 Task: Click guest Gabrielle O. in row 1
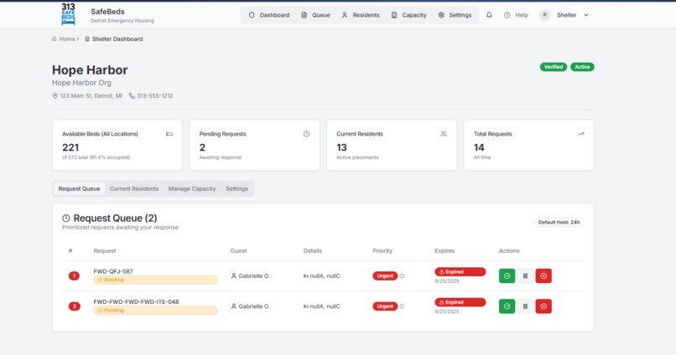pyautogui.click(x=250, y=275)
